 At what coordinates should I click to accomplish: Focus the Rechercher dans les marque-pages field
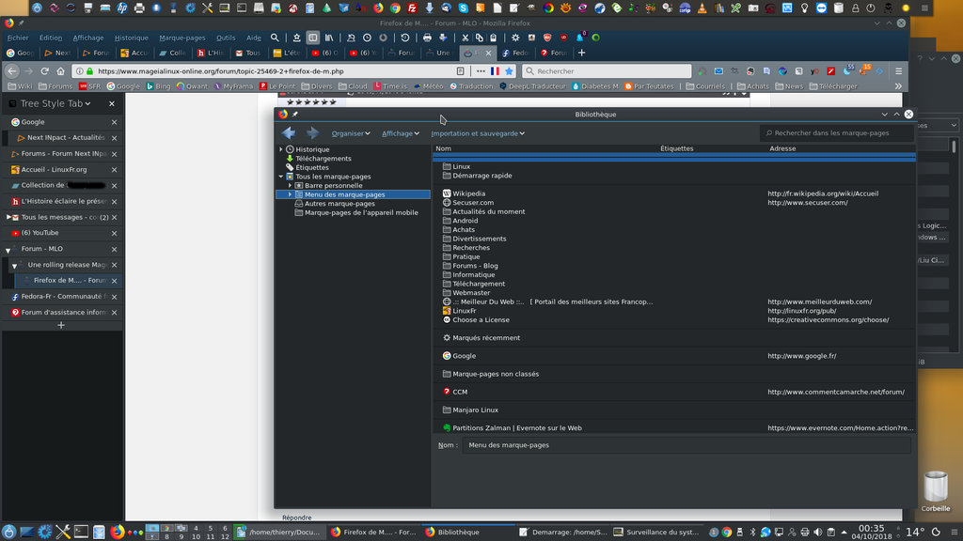[836, 133]
